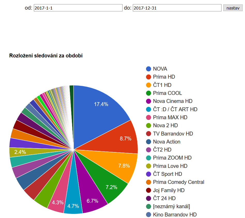This screenshot has width=245, height=218.
Task: Select the Kino Barrandov HD legend label
Action: pos(175,215)
